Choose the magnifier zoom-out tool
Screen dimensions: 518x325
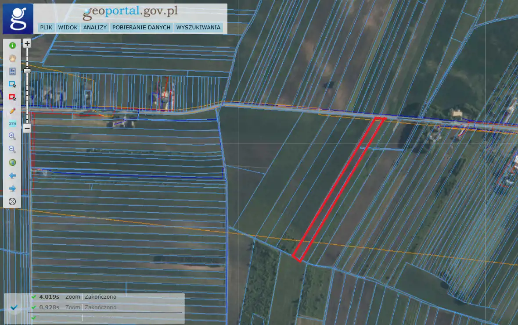pos(12,150)
